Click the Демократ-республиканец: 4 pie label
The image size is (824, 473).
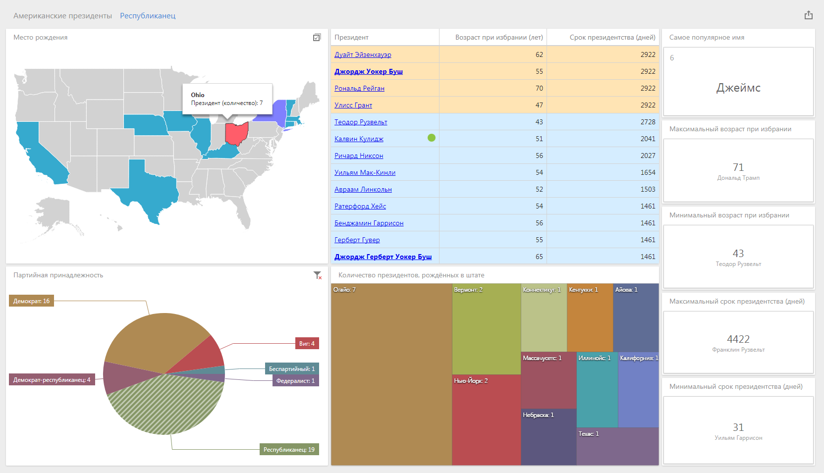pyautogui.click(x=52, y=380)
